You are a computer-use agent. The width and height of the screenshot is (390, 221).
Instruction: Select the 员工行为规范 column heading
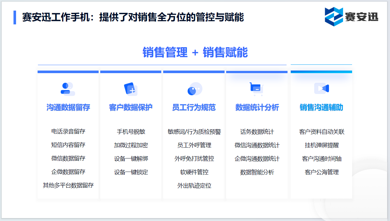[x=194, y=107]
